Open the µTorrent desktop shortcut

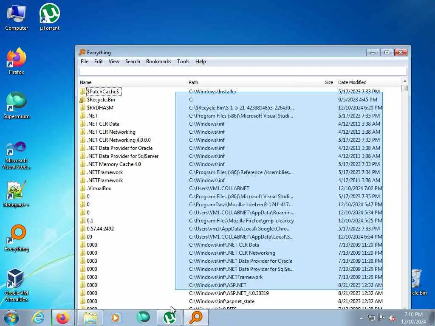(50, 17)
